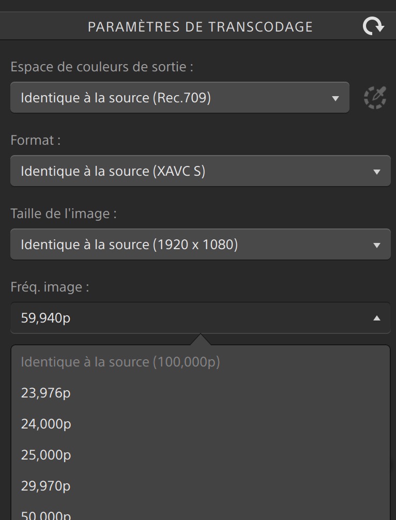Click the 'Format :' field label
This screenshot has width=396, height=520.
pyautogui.click(x=36, y=141)
